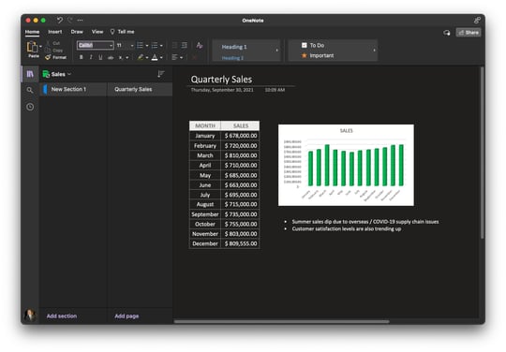
Task: Expand the Styles gallery arrow
Action: 276,51
